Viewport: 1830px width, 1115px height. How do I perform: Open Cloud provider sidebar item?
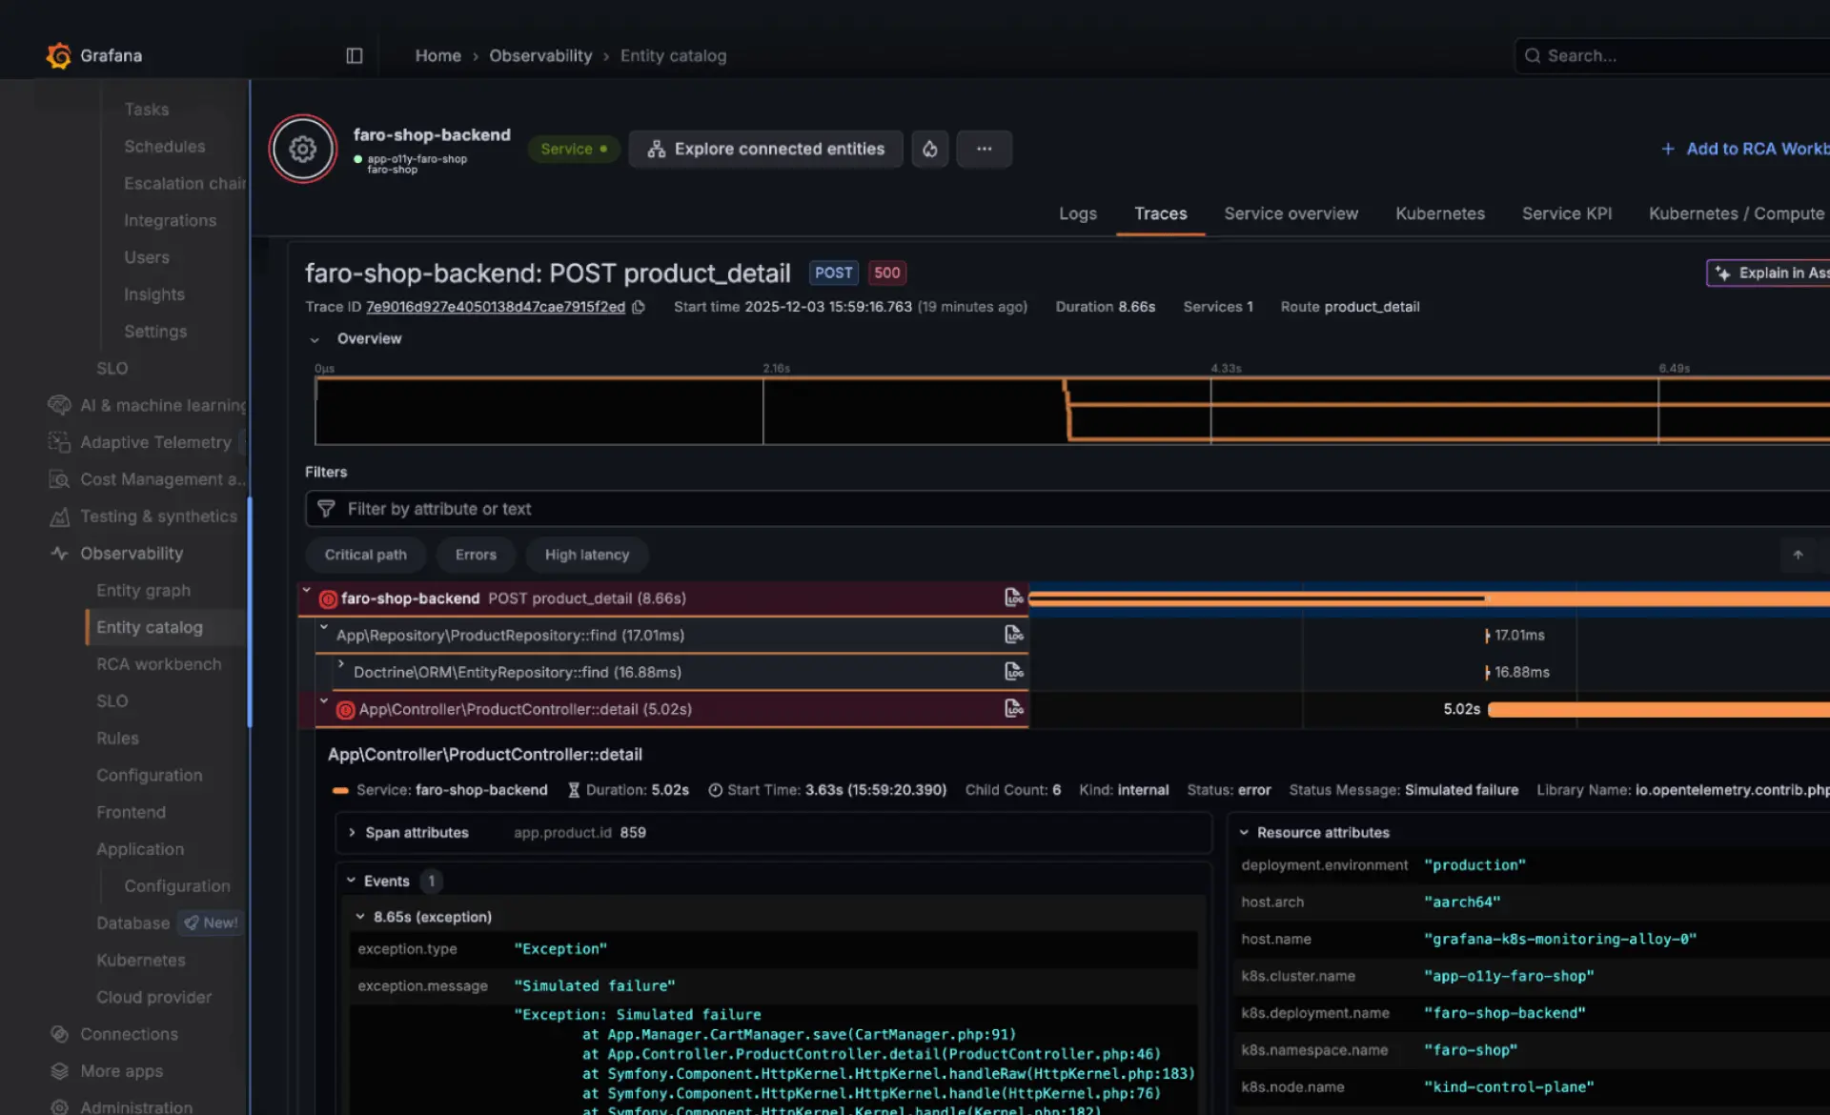(153, 997)
